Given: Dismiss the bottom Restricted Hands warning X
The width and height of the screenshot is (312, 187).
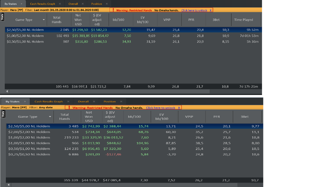Looking at the screenshot, I should point(179,108).
